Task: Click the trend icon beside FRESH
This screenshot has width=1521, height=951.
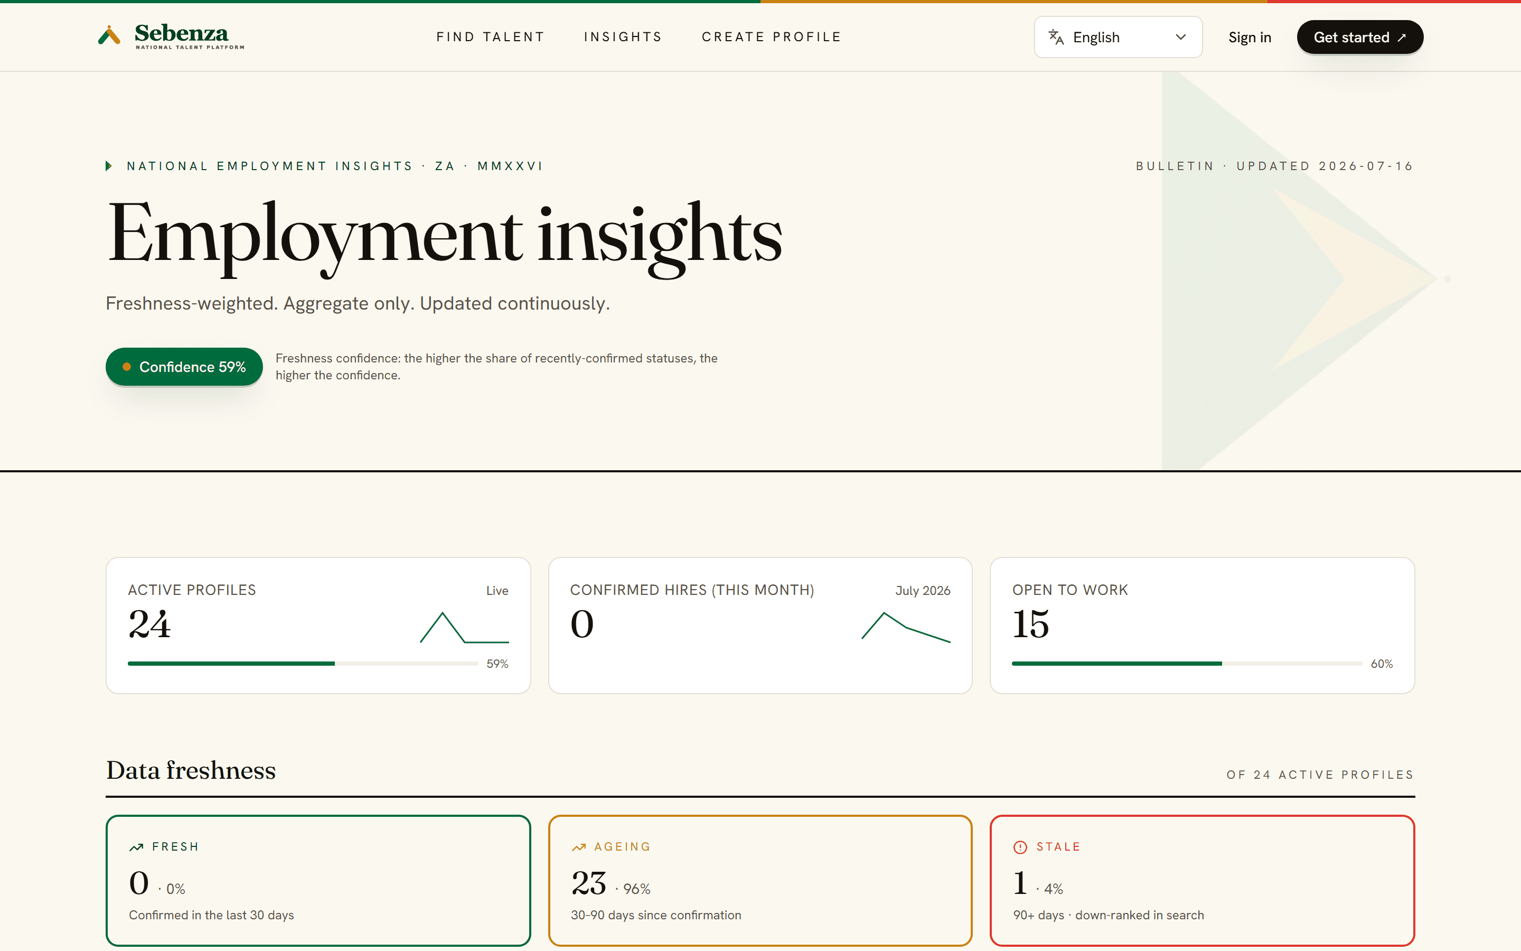Action: (x=136, y=847)
